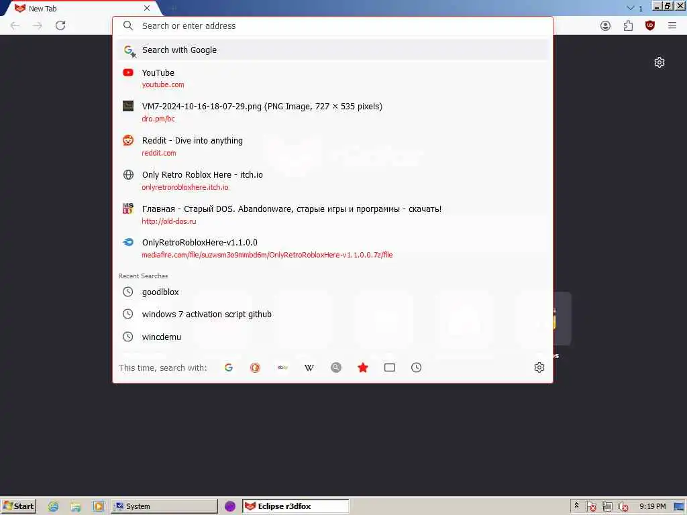Screen dimensions: 687x515
Task: Search this time with Google icon
Action: (x=229, y=367)
